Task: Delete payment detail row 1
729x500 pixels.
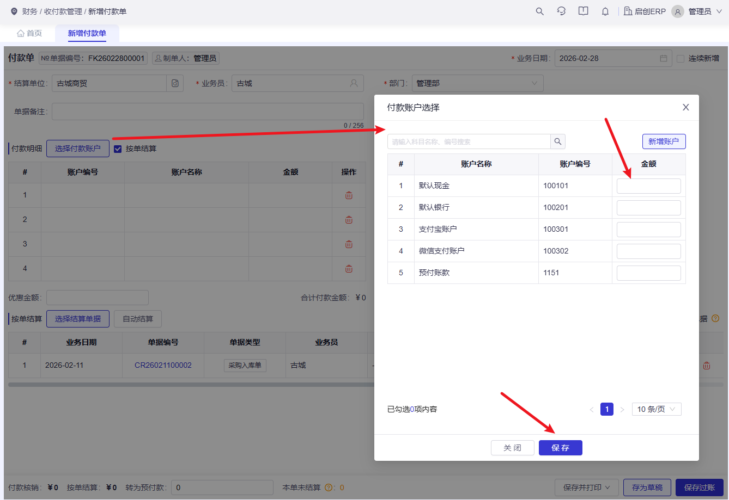Action: (x=349, y=195)
